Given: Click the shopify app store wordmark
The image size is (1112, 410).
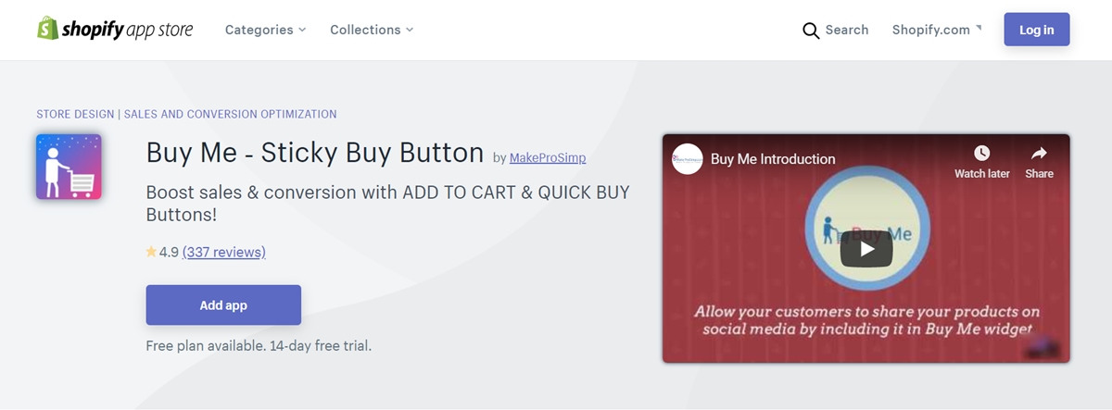Looking at the screenshot, I should point(128,30).
